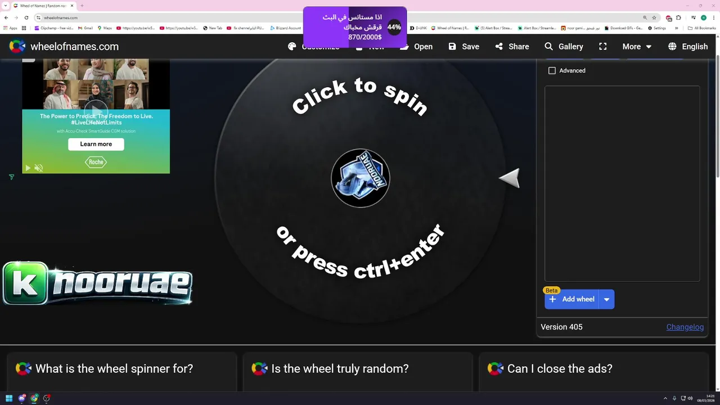Toggle the Advanced checkbox
Viewport: 720px width, 405px height.
pos(552,70)
